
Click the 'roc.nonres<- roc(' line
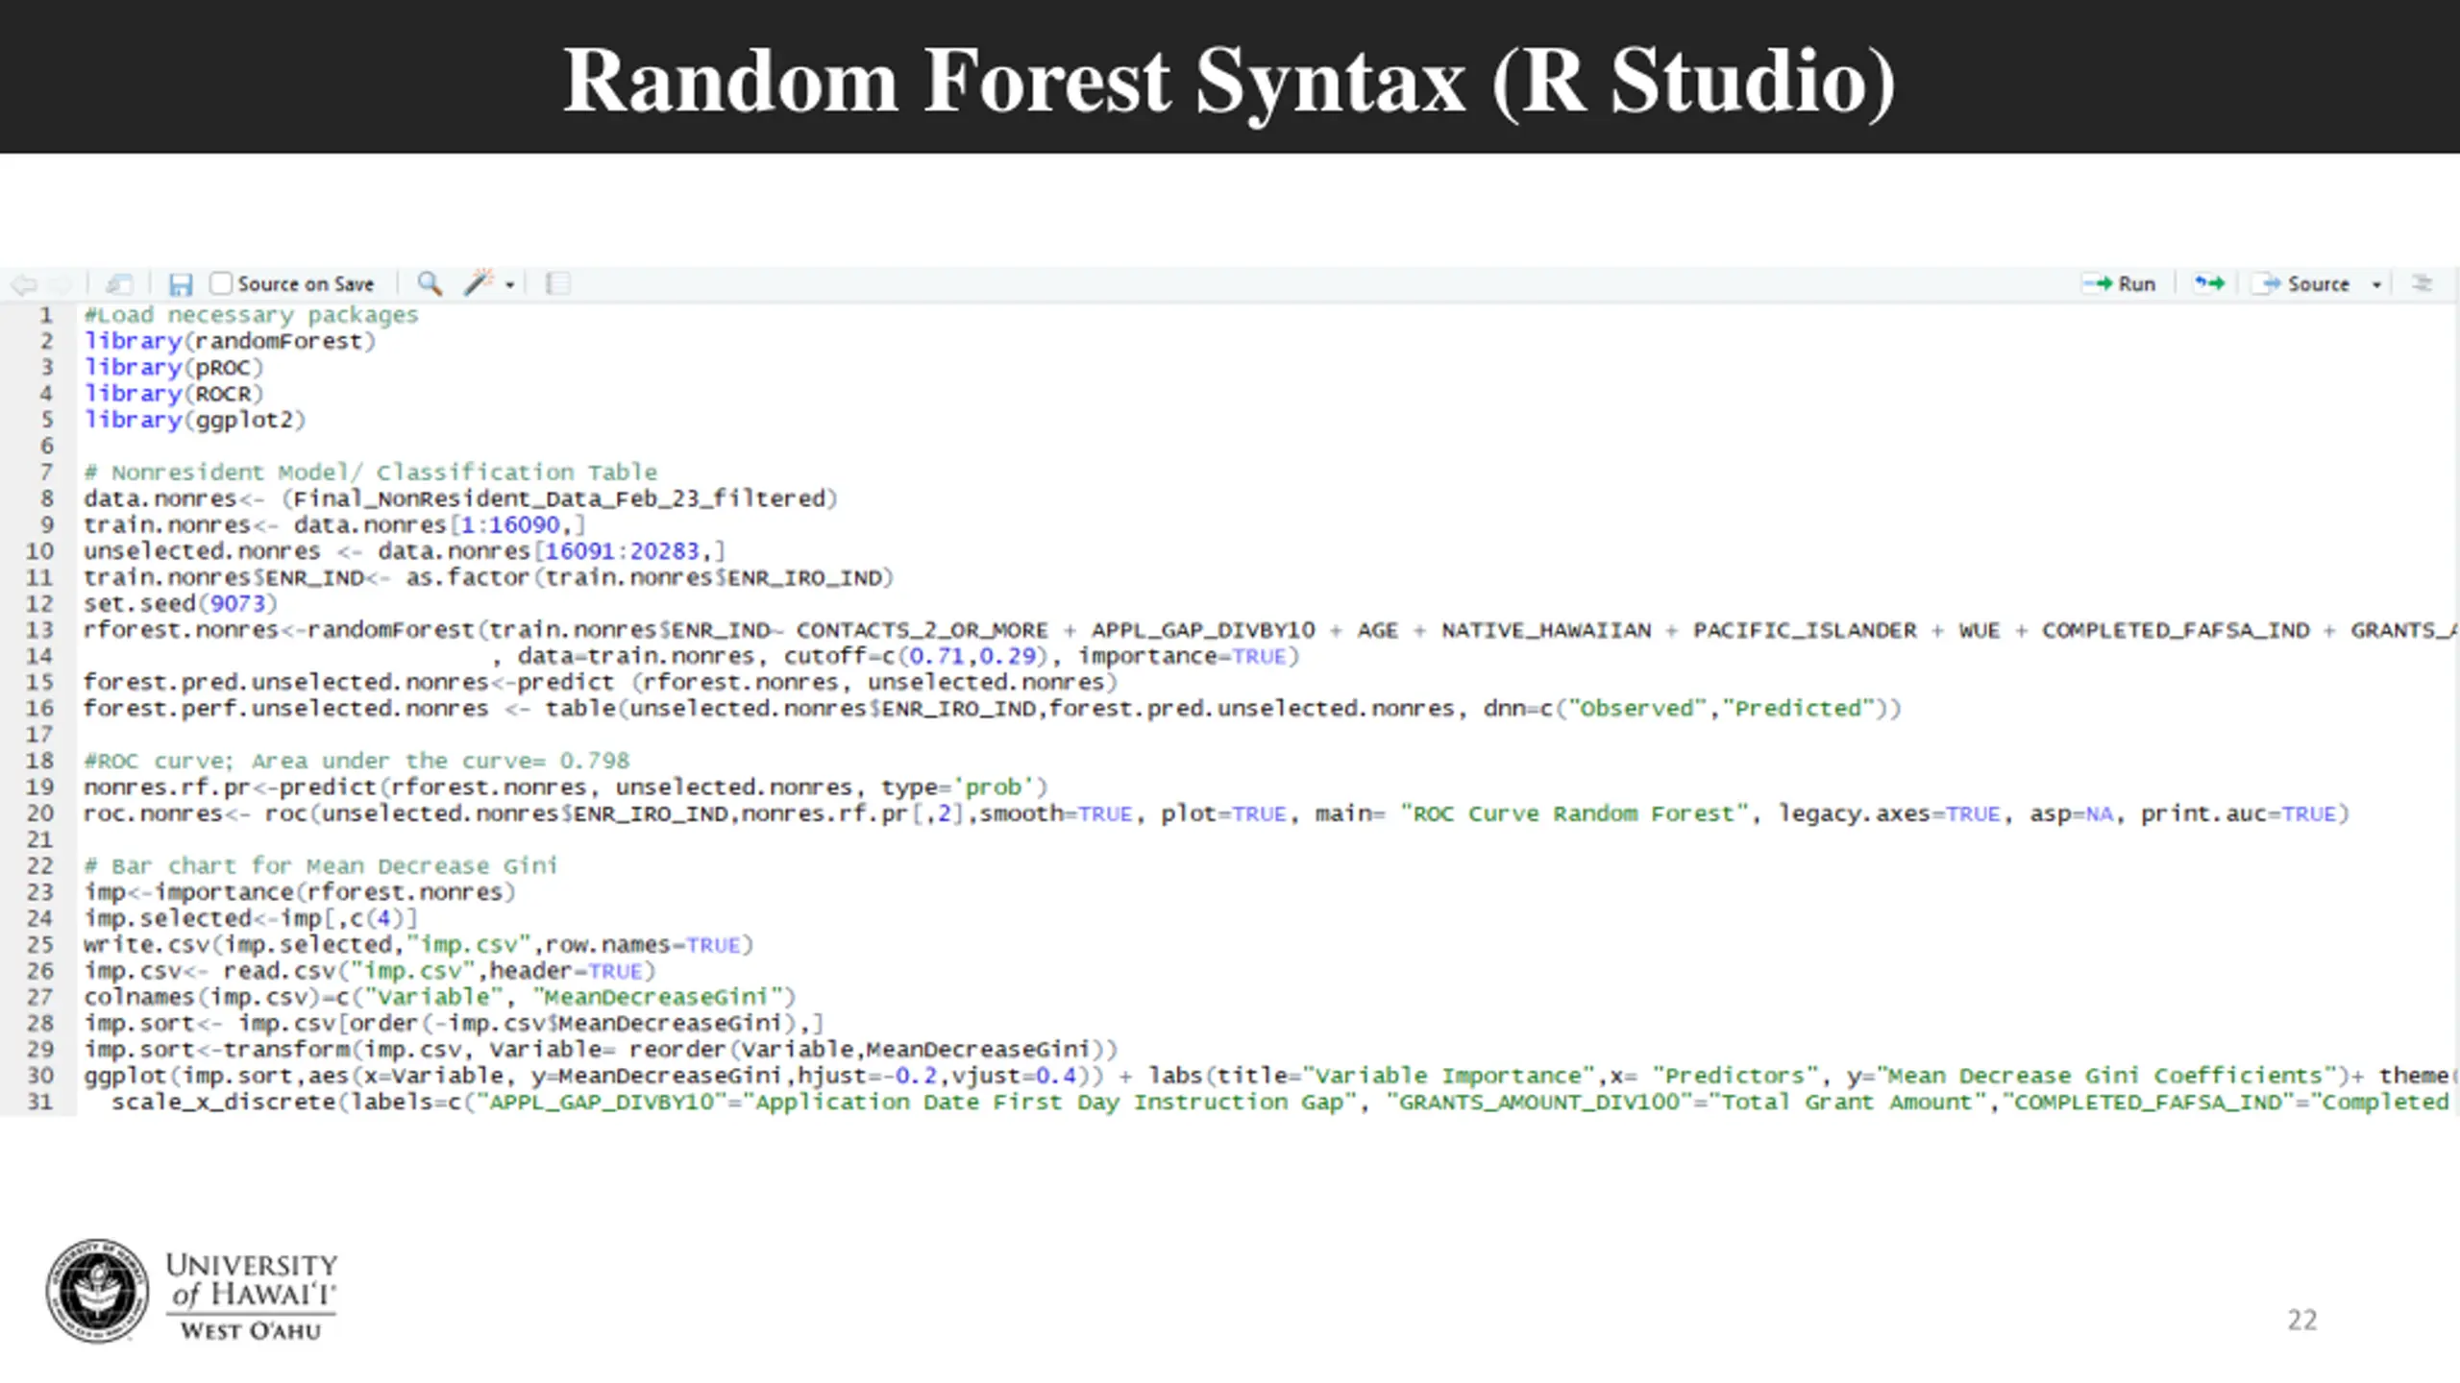click(x=1217, y=813)
